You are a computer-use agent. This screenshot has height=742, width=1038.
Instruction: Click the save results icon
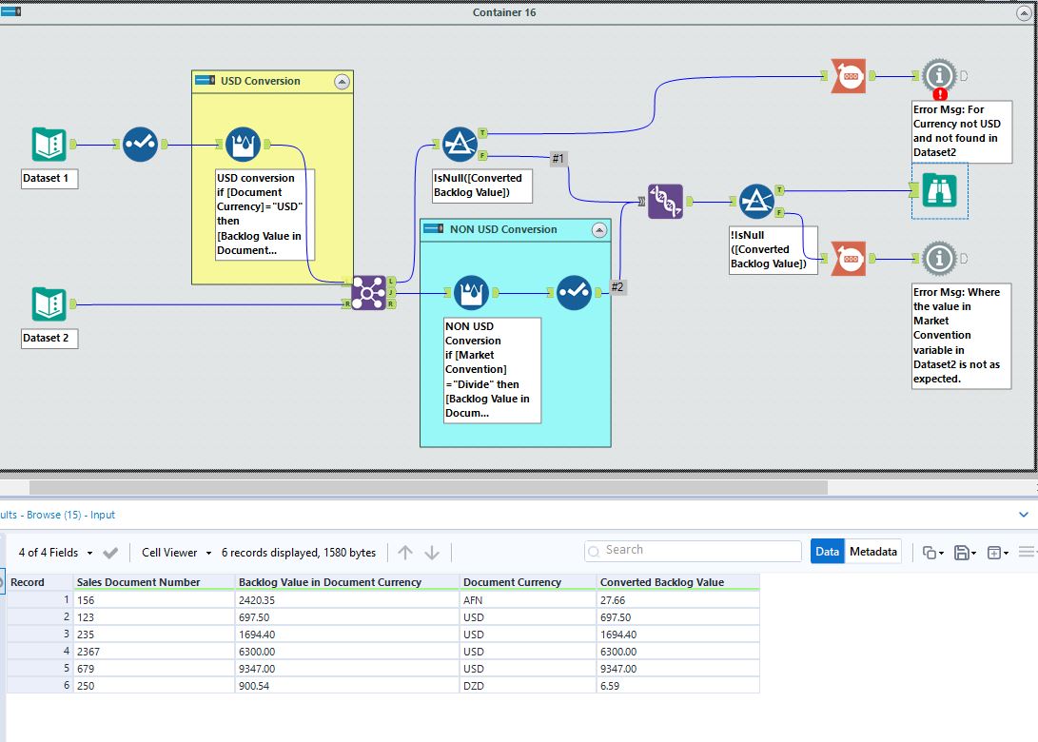[x=964, y=552]
